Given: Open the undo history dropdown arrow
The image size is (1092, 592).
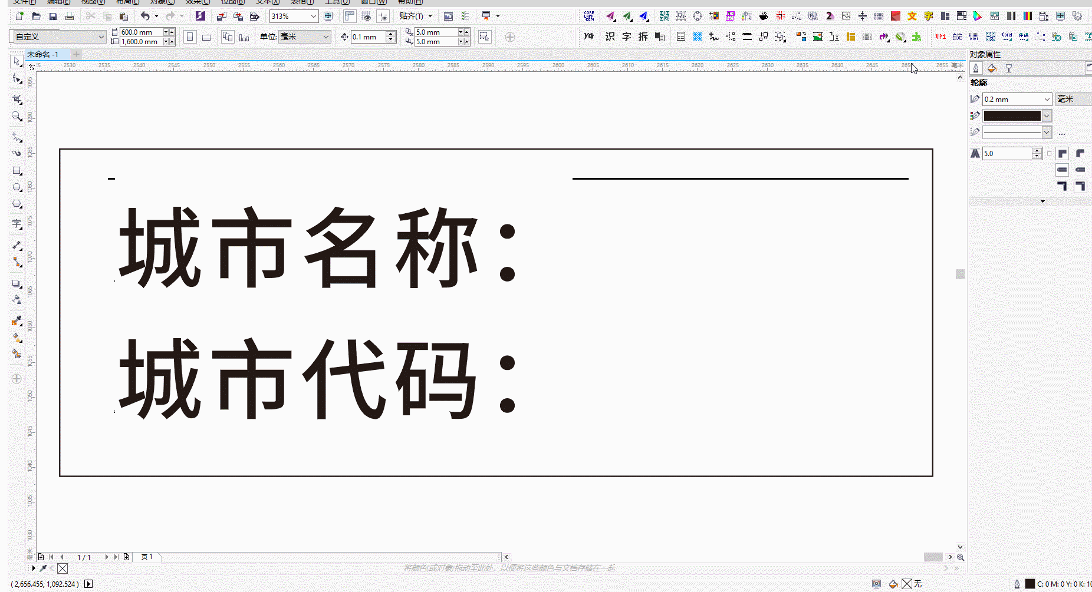Looking at the screenshot, I should pyautogui.click(x=156, y=16).
